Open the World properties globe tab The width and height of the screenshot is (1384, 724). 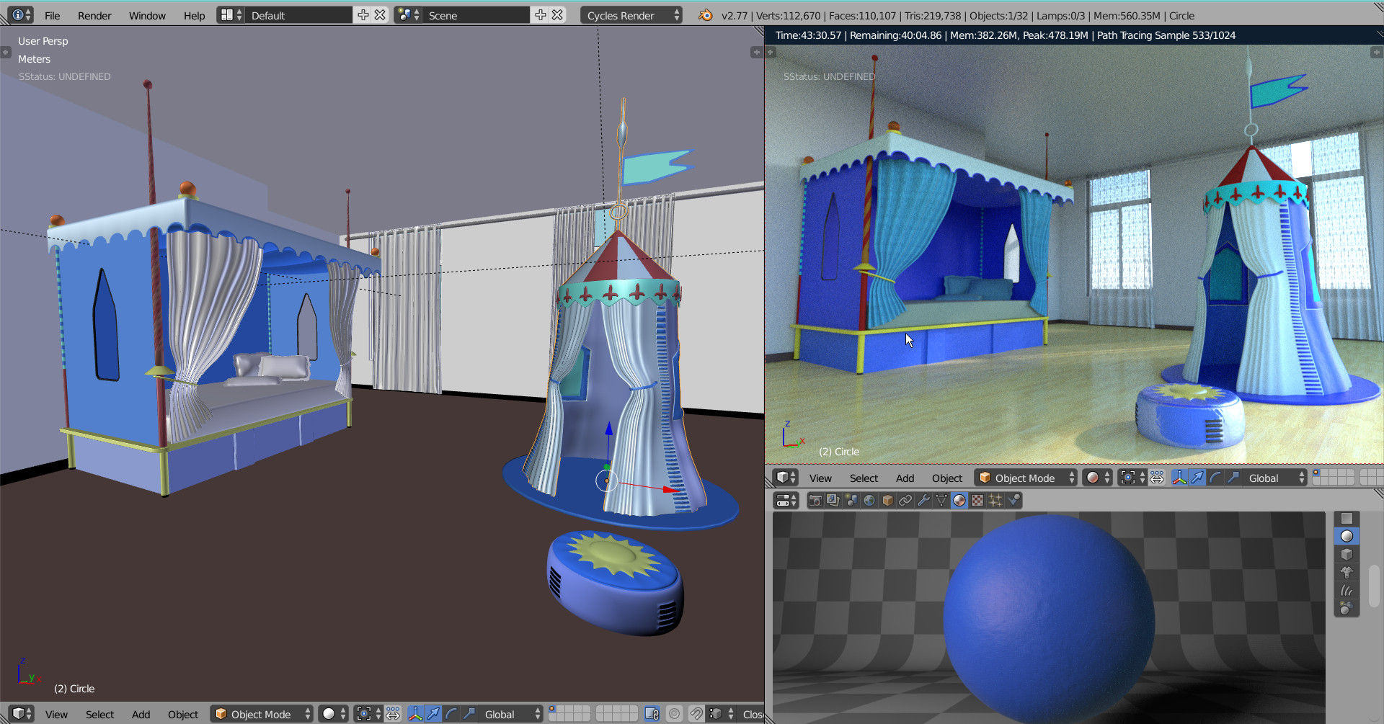(869, 501)
